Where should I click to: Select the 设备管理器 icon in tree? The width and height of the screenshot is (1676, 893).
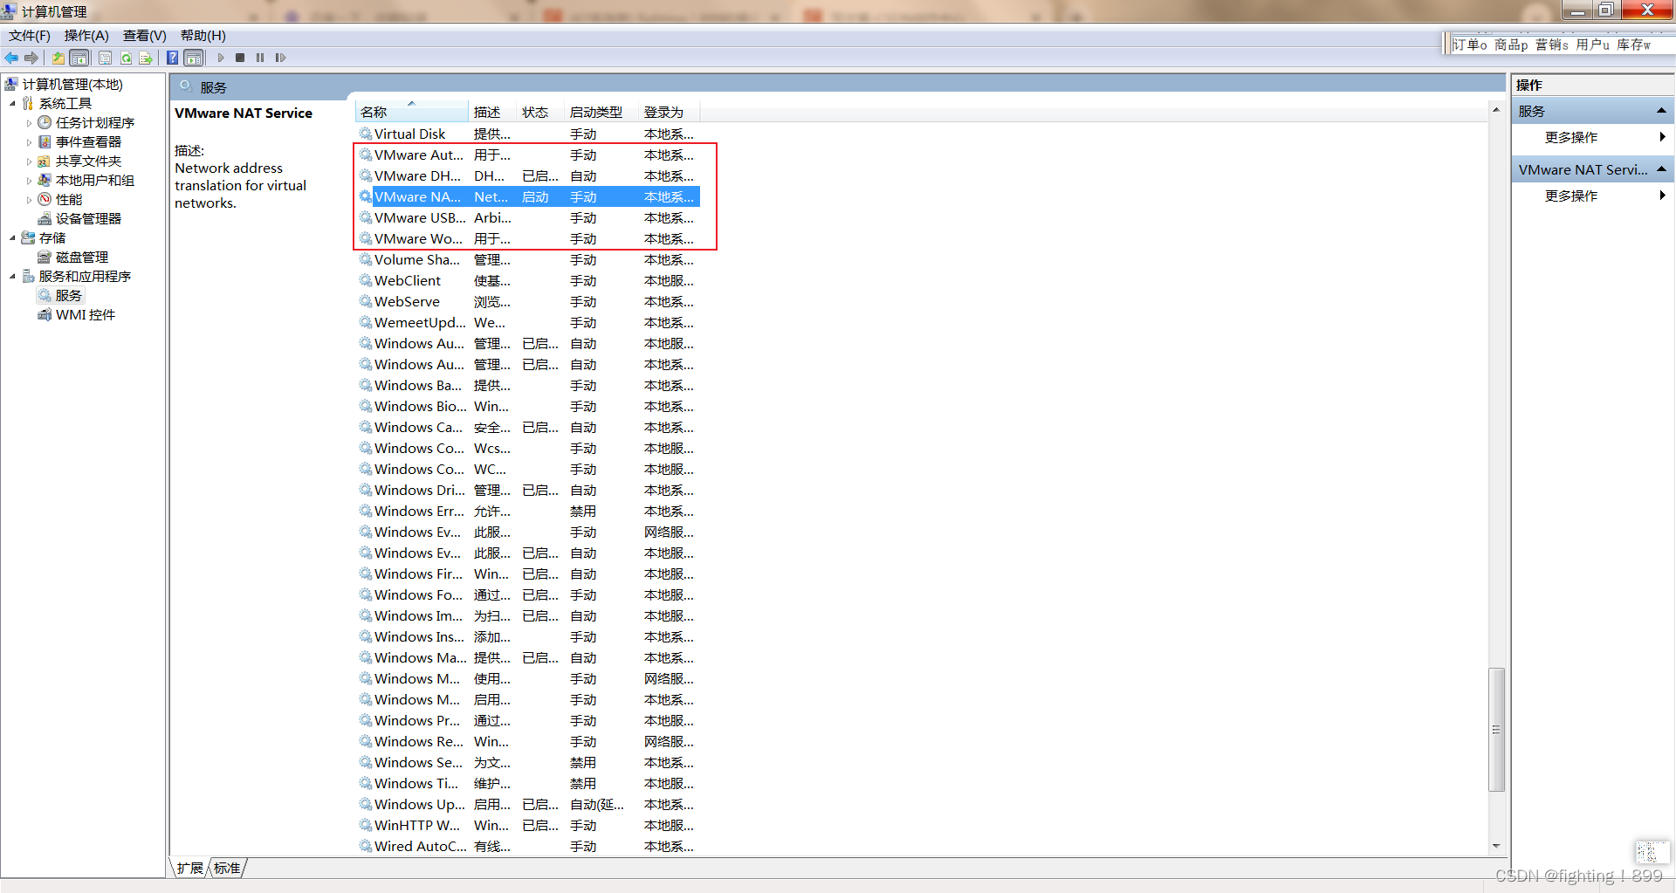point(45,219)
